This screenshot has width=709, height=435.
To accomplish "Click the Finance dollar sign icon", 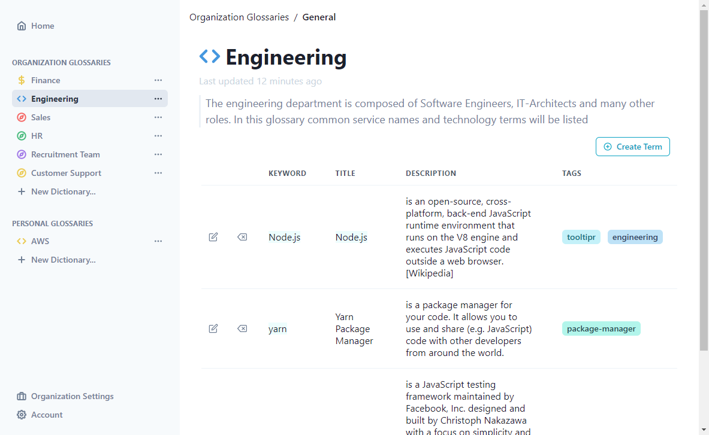I will point(22,80).
